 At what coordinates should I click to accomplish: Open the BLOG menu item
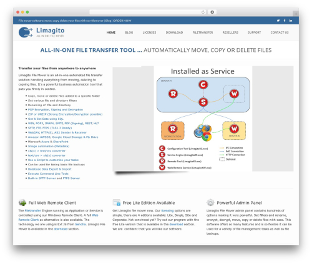click(129, 32)
